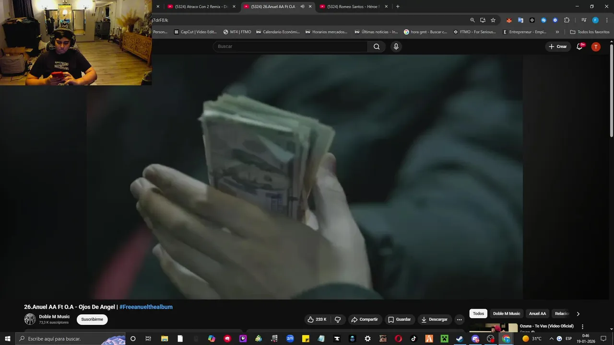Open Steam from taskbar

tap(460, 339)
